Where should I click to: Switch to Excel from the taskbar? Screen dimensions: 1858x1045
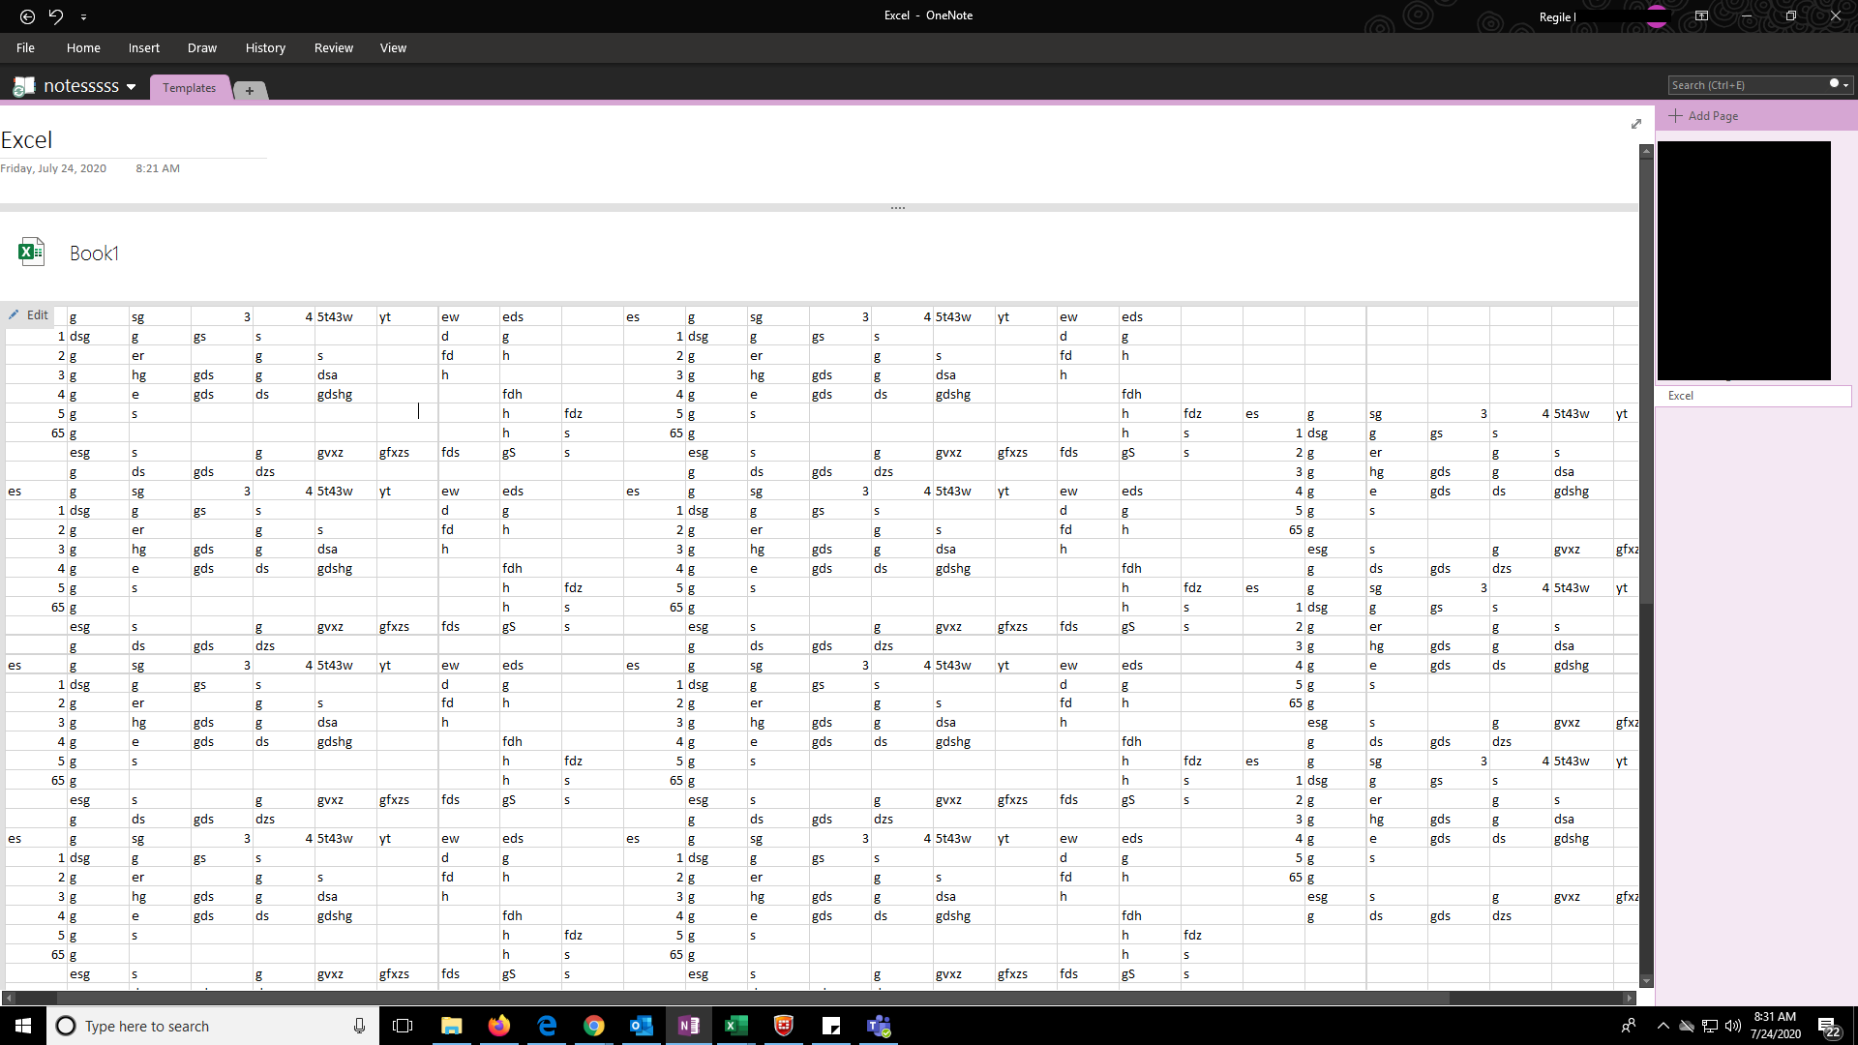pos(735,1026)
